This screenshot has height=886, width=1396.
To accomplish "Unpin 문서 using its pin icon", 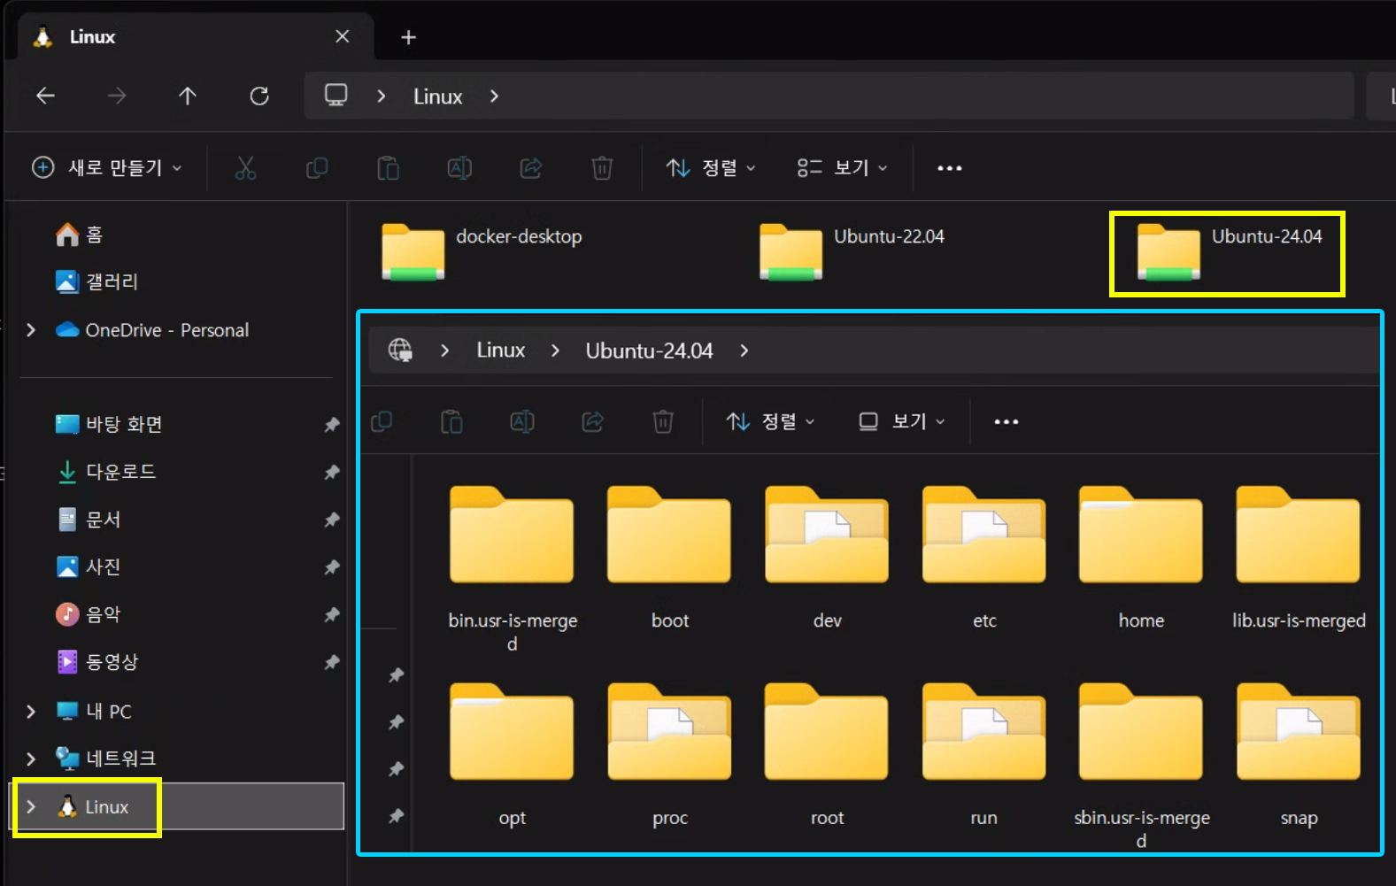I will [332, 520].
